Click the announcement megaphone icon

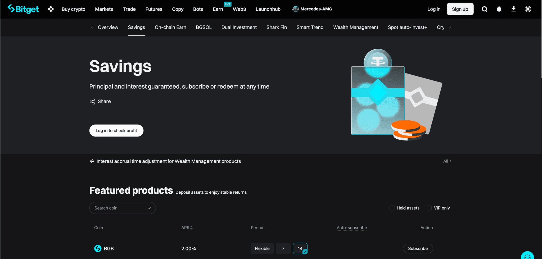92,161
